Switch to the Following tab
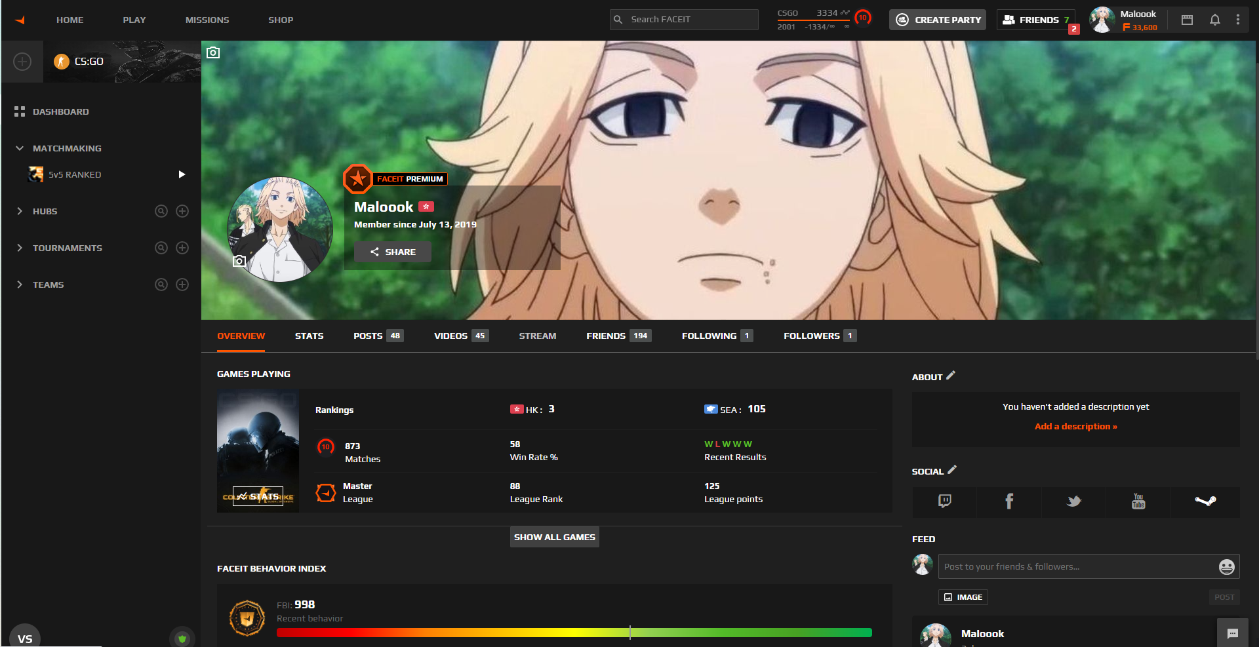The image size is (1259, 647). click(x=717, y=336)
